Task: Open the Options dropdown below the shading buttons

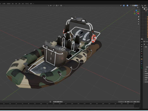Action: click(x=138, y=8)
